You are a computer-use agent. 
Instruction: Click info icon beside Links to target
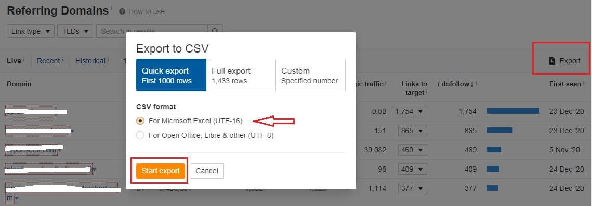tap(427, 91)
